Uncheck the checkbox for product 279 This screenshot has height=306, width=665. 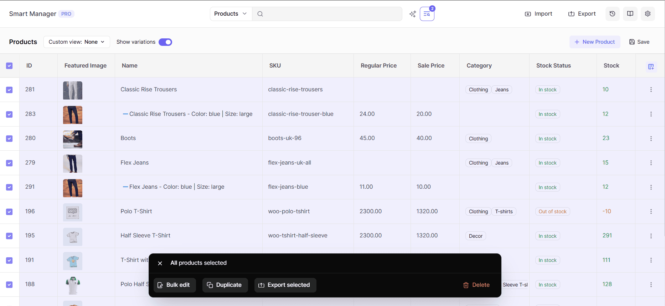coord(9,163)
